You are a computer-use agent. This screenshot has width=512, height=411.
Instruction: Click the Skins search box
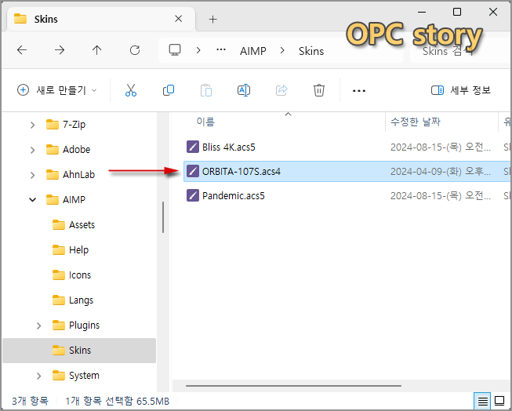pos(460,51)
